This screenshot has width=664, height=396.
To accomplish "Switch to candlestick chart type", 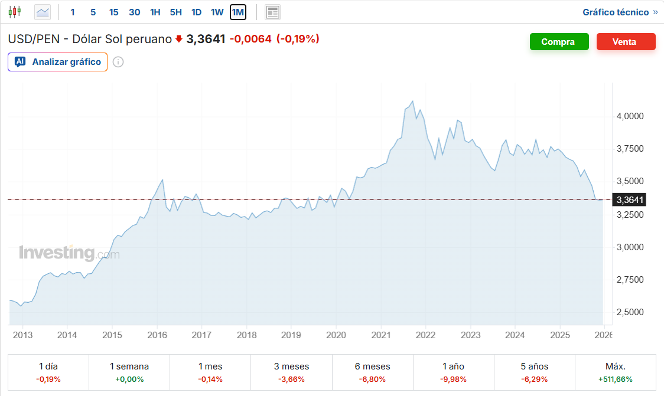I will [x=15, y=12].
